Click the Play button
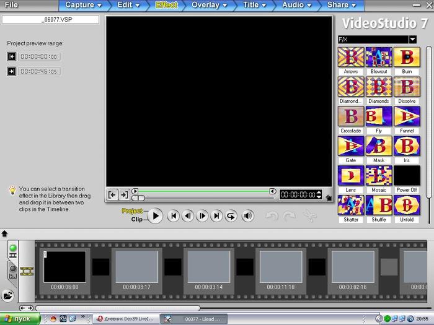This screenshot has height=325, width=434. (155, 216)
